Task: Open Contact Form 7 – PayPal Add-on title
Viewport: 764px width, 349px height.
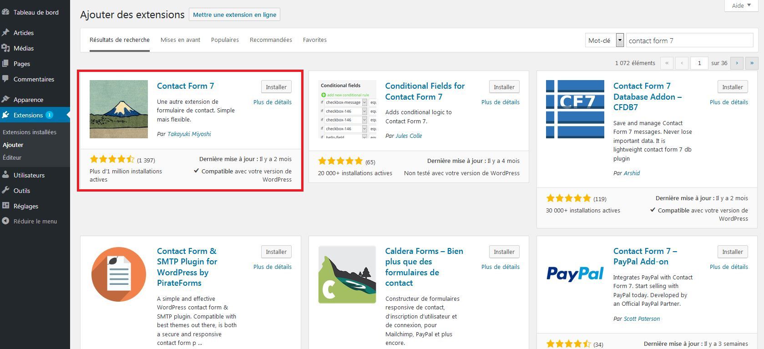Action: point(645,256)
